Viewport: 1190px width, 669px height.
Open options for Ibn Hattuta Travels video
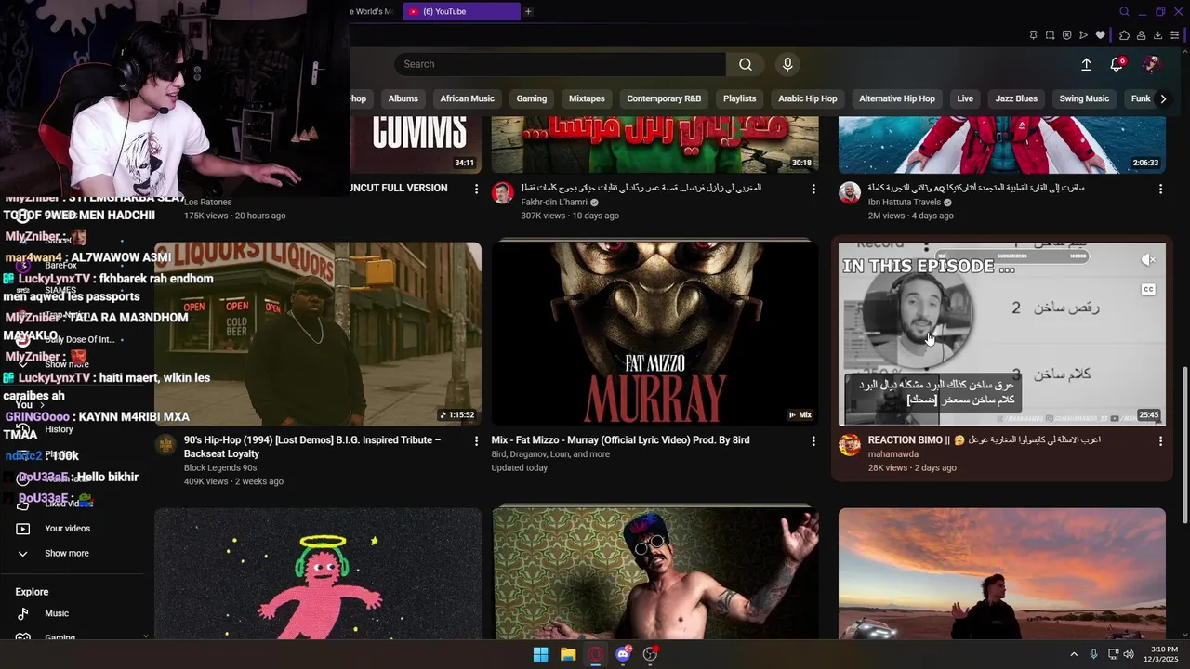point(1160,189)
